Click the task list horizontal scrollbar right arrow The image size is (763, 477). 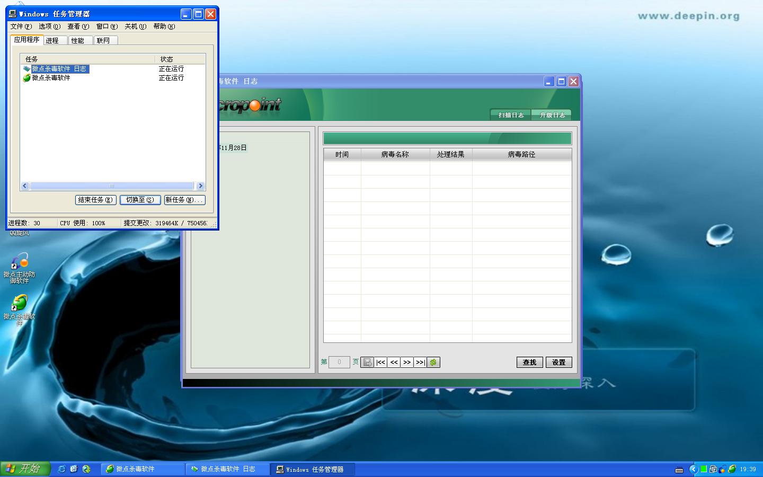(x=200, y=186)
